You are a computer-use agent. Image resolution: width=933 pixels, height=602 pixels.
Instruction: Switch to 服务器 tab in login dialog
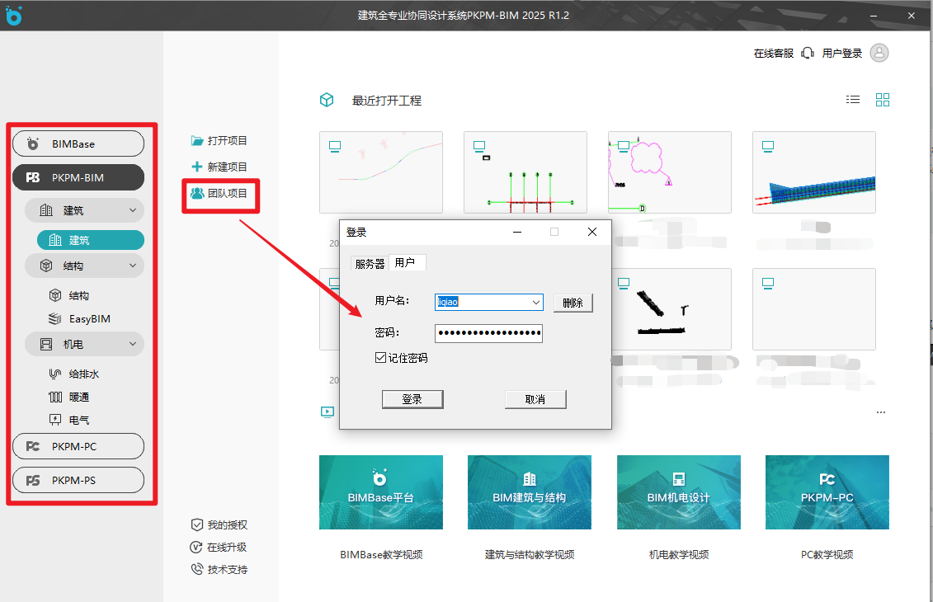(x=370, y=264)
